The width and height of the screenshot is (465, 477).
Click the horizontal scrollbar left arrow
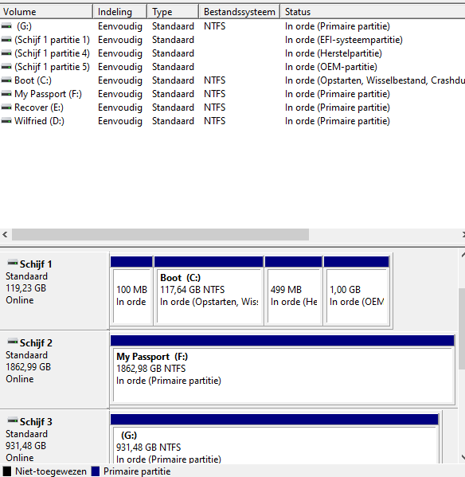[5, 235]
